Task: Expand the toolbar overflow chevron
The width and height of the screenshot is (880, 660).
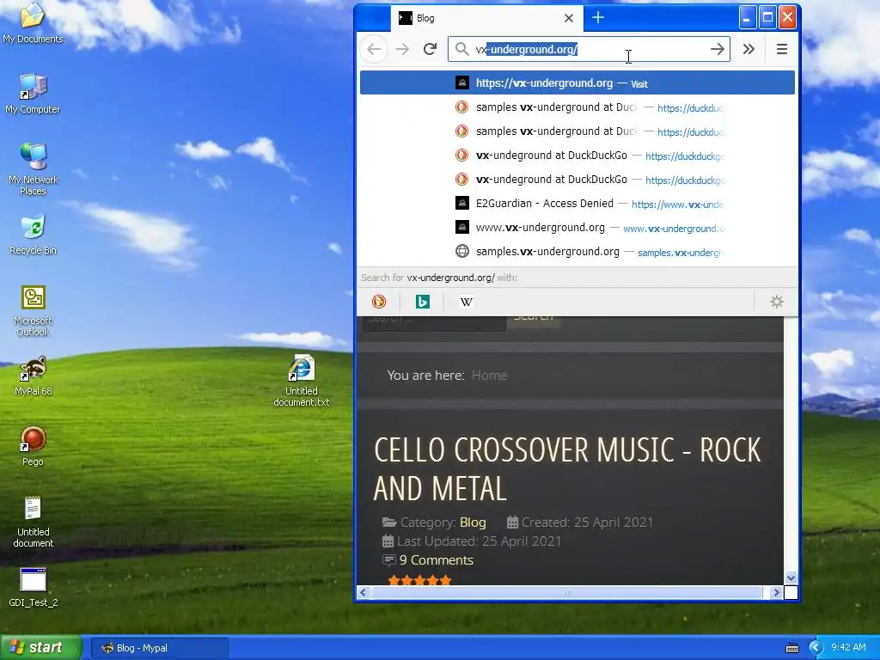Action: (x=749, y=49)
